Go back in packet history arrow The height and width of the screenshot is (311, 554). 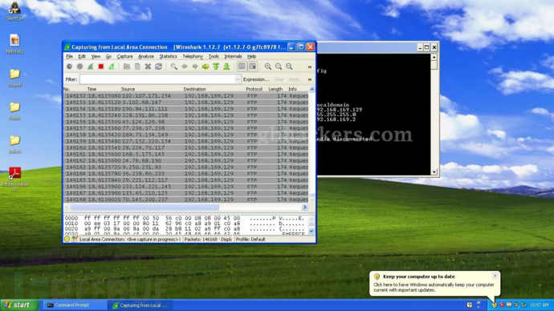pyautogui.click(x=185, y=67)
